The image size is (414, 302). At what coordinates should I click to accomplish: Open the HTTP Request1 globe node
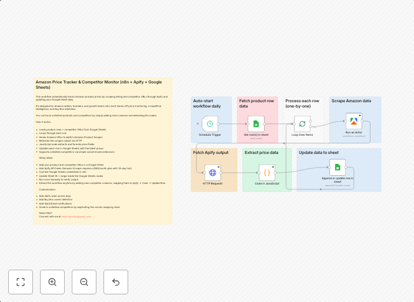212,173
